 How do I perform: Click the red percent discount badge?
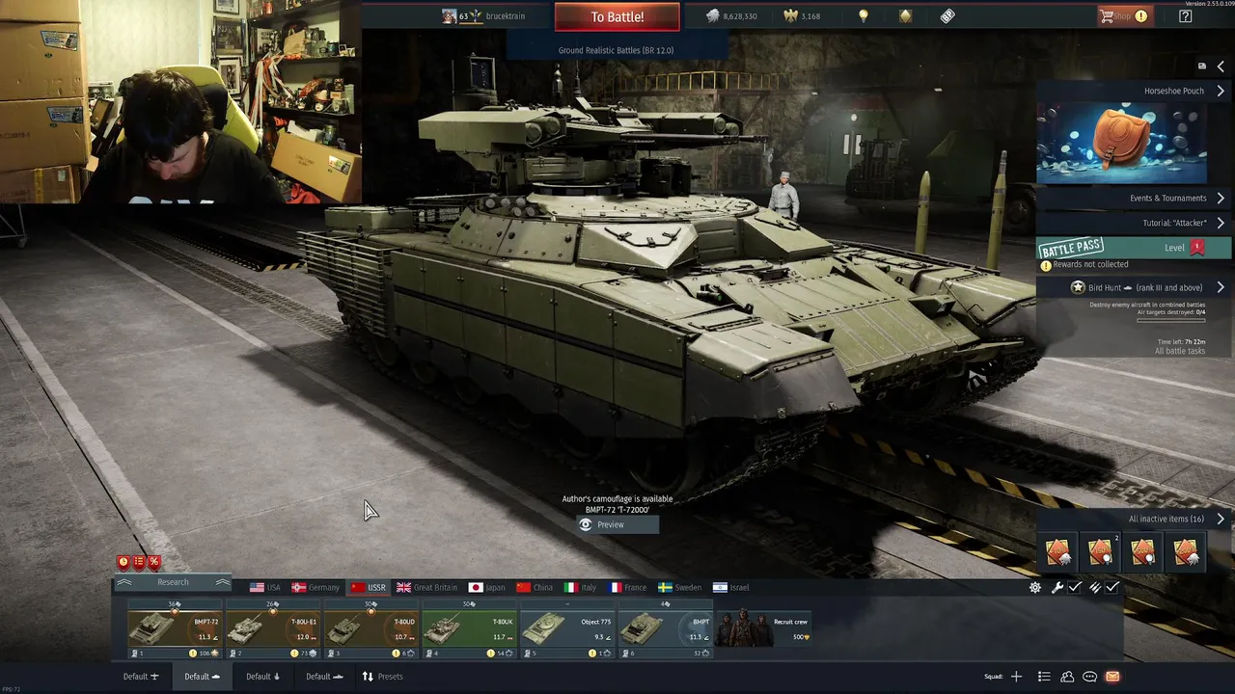click(154, 562)
